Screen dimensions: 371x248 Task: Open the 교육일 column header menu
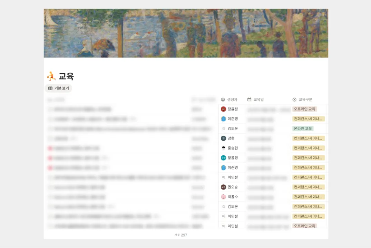click(x=259, y=100)
